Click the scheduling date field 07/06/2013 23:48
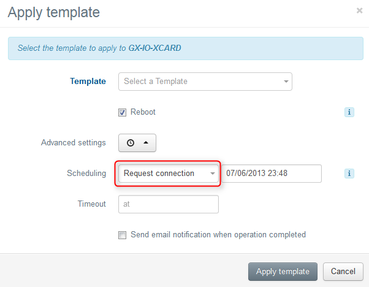This screenshot has width=369, height=287. (x=272, y=174)
